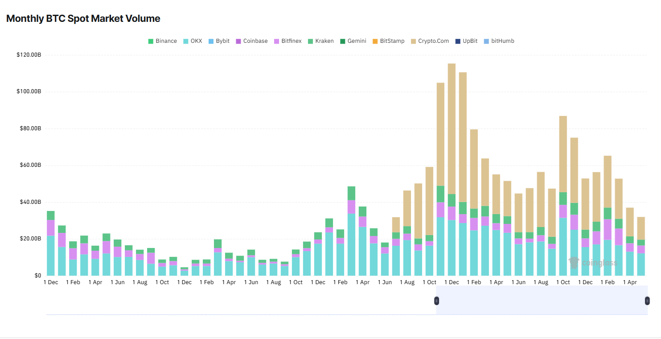
Task: Click the highlighted selected range of the zoom slider
Action: 542,300
